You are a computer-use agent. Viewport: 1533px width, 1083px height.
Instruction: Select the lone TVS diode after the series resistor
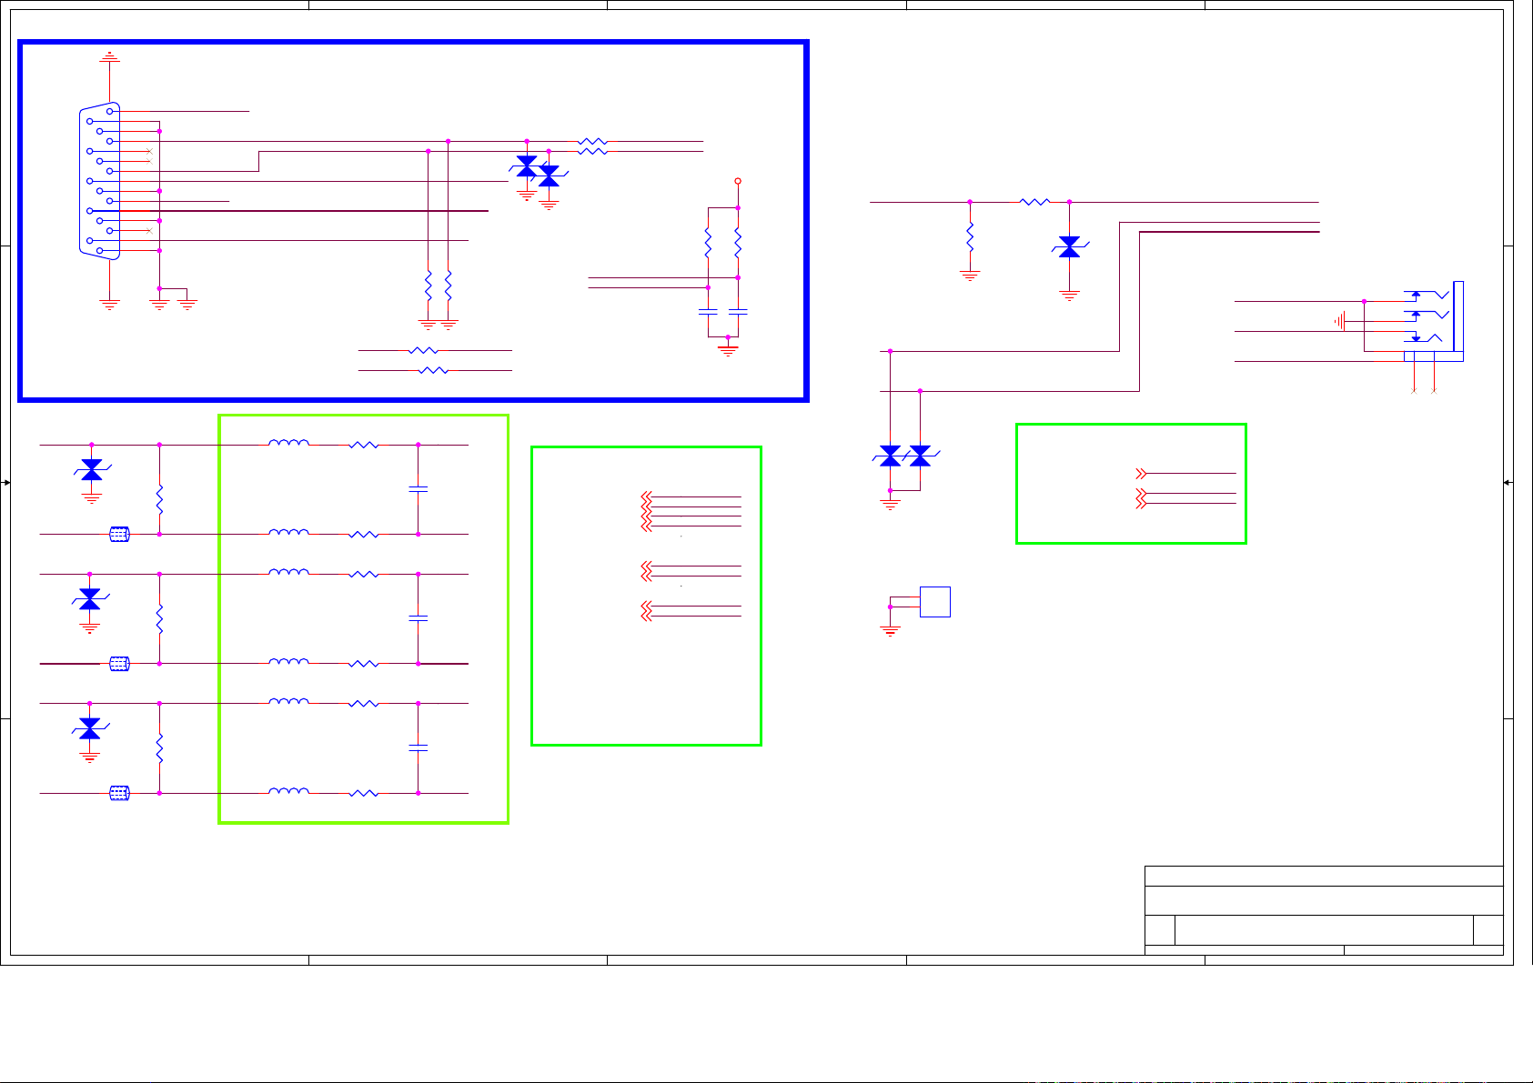(x=1069, y=246)
